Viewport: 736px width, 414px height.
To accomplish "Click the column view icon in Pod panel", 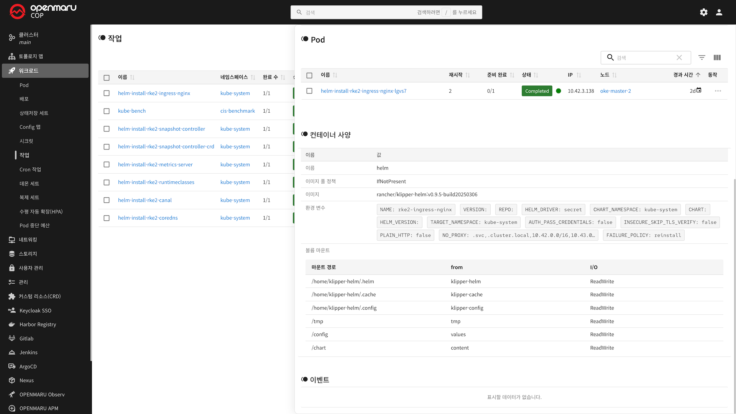I will [717, 58].
